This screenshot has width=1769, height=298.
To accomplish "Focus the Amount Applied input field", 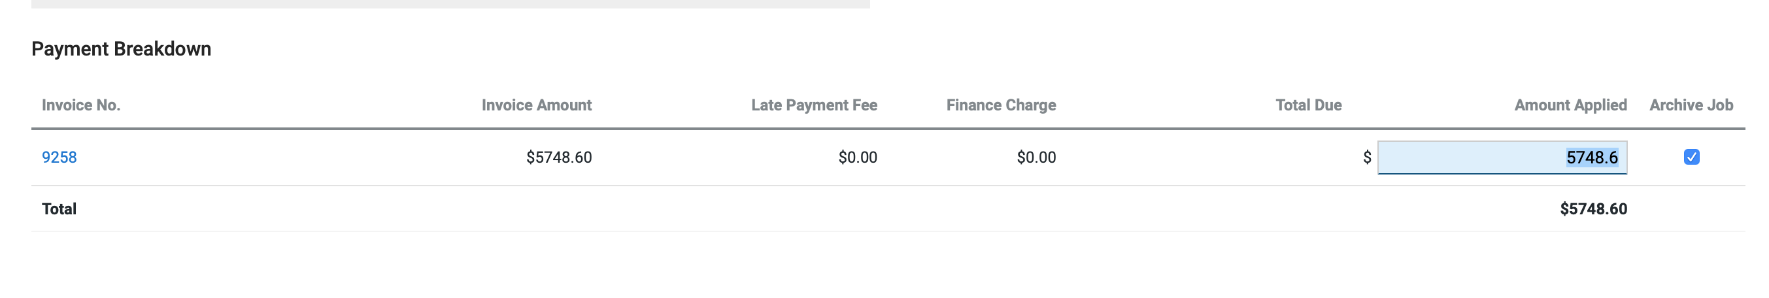I will point(1470,157).
